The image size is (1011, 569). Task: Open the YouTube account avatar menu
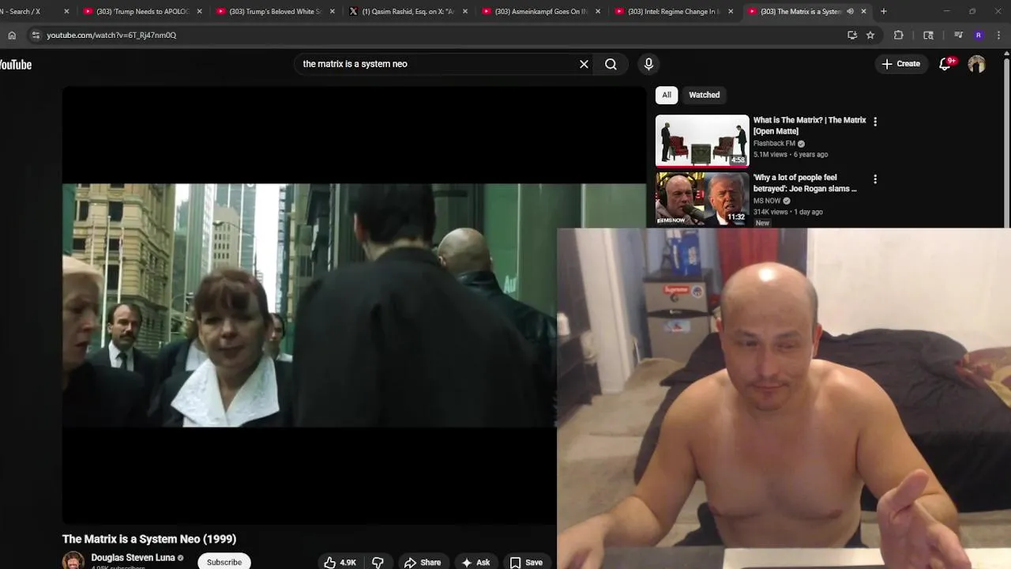pyautogui.click(x=977, y=64)
